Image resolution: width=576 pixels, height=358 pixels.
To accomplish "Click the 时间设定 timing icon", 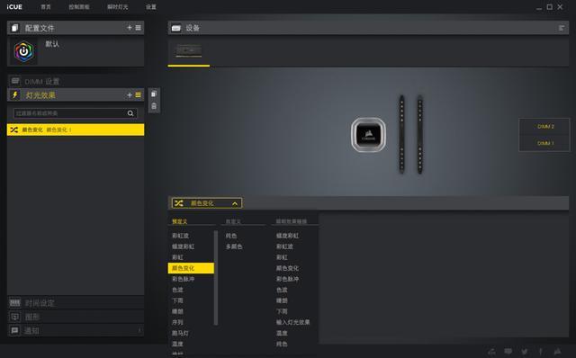I will click(15, 302).
